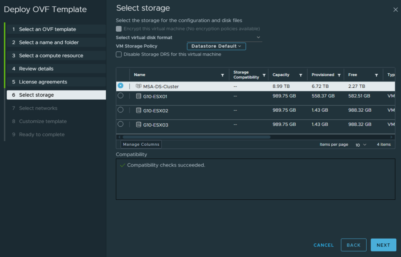The width and height of the screenshot is (401, 257).
Task: Select the G10-ESX02 radio button
Action: click(121, 110)
